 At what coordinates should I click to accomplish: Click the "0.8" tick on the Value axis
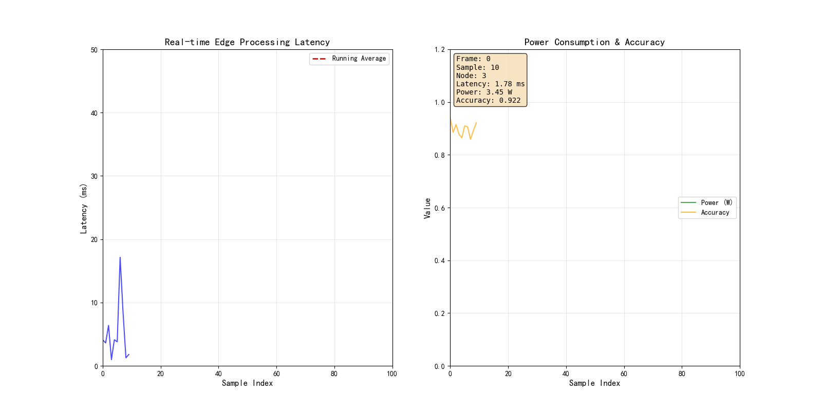(440, 155)
